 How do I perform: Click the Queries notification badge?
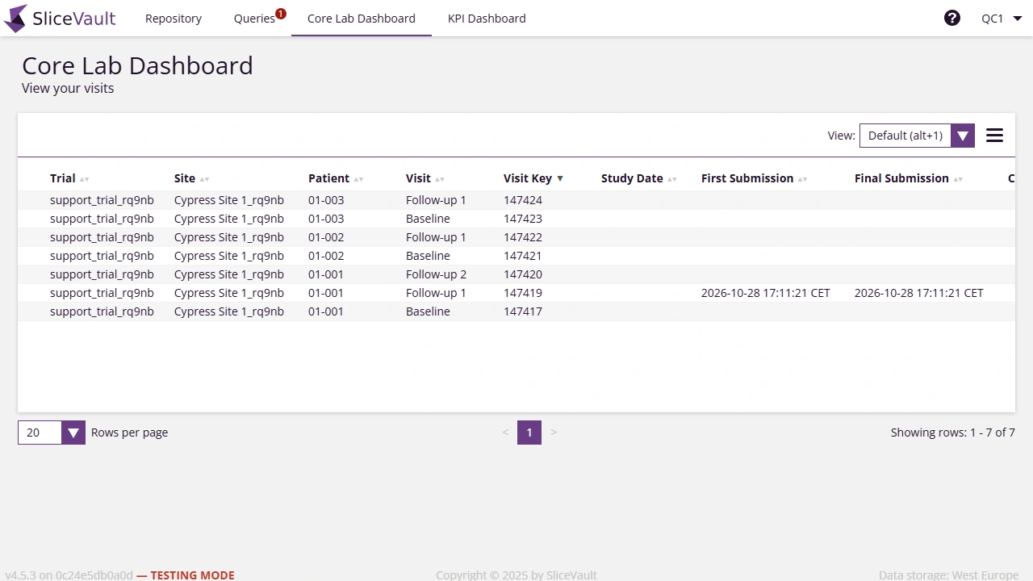tap(281, 13)
